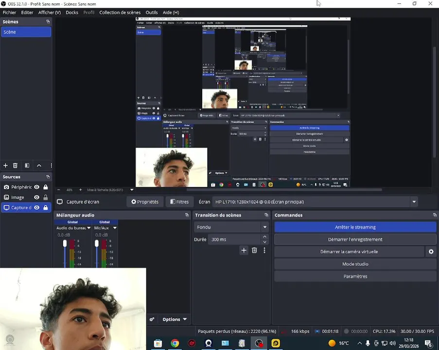The image size is (439, 350).
Task: Click system tray volume speaker icon
Action: click(392, 343)
